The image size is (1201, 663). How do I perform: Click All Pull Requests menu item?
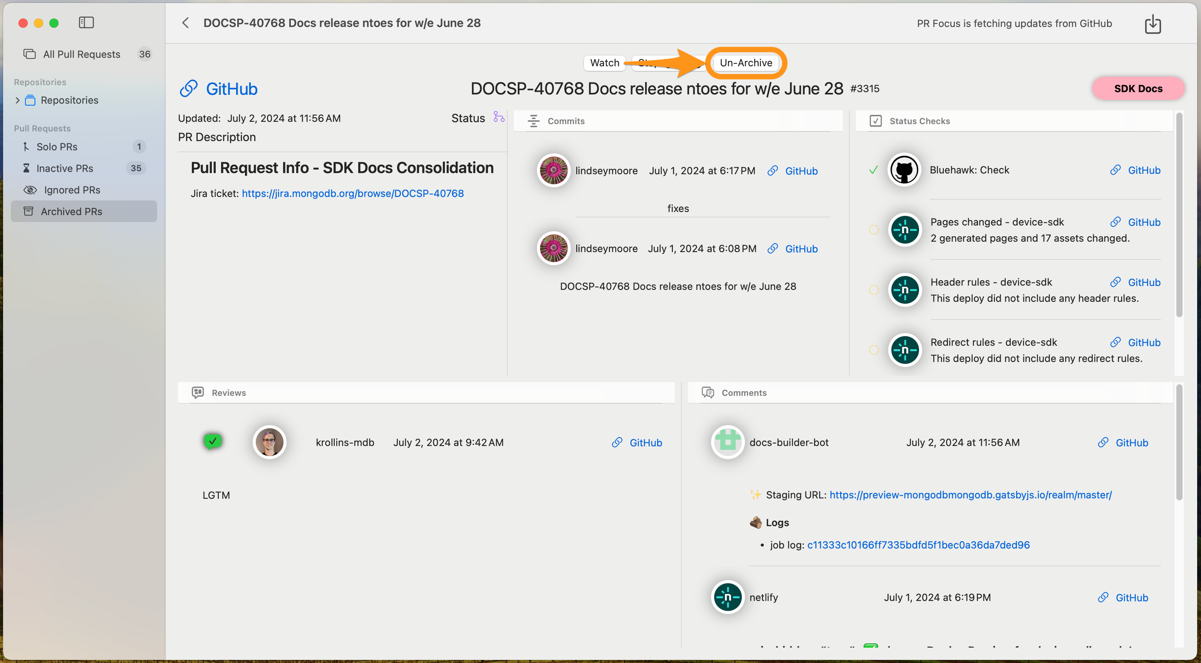pyautogui.click(x=82, y=54)
